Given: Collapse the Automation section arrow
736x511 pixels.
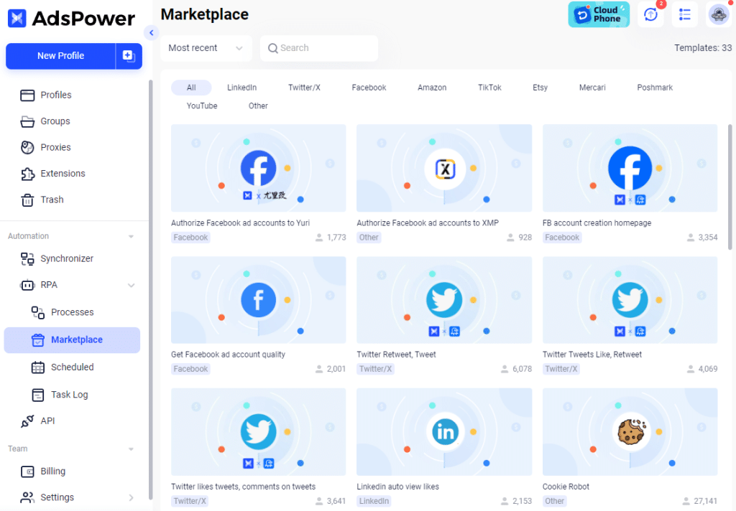Looking at the screenshot, I should 132,237.
